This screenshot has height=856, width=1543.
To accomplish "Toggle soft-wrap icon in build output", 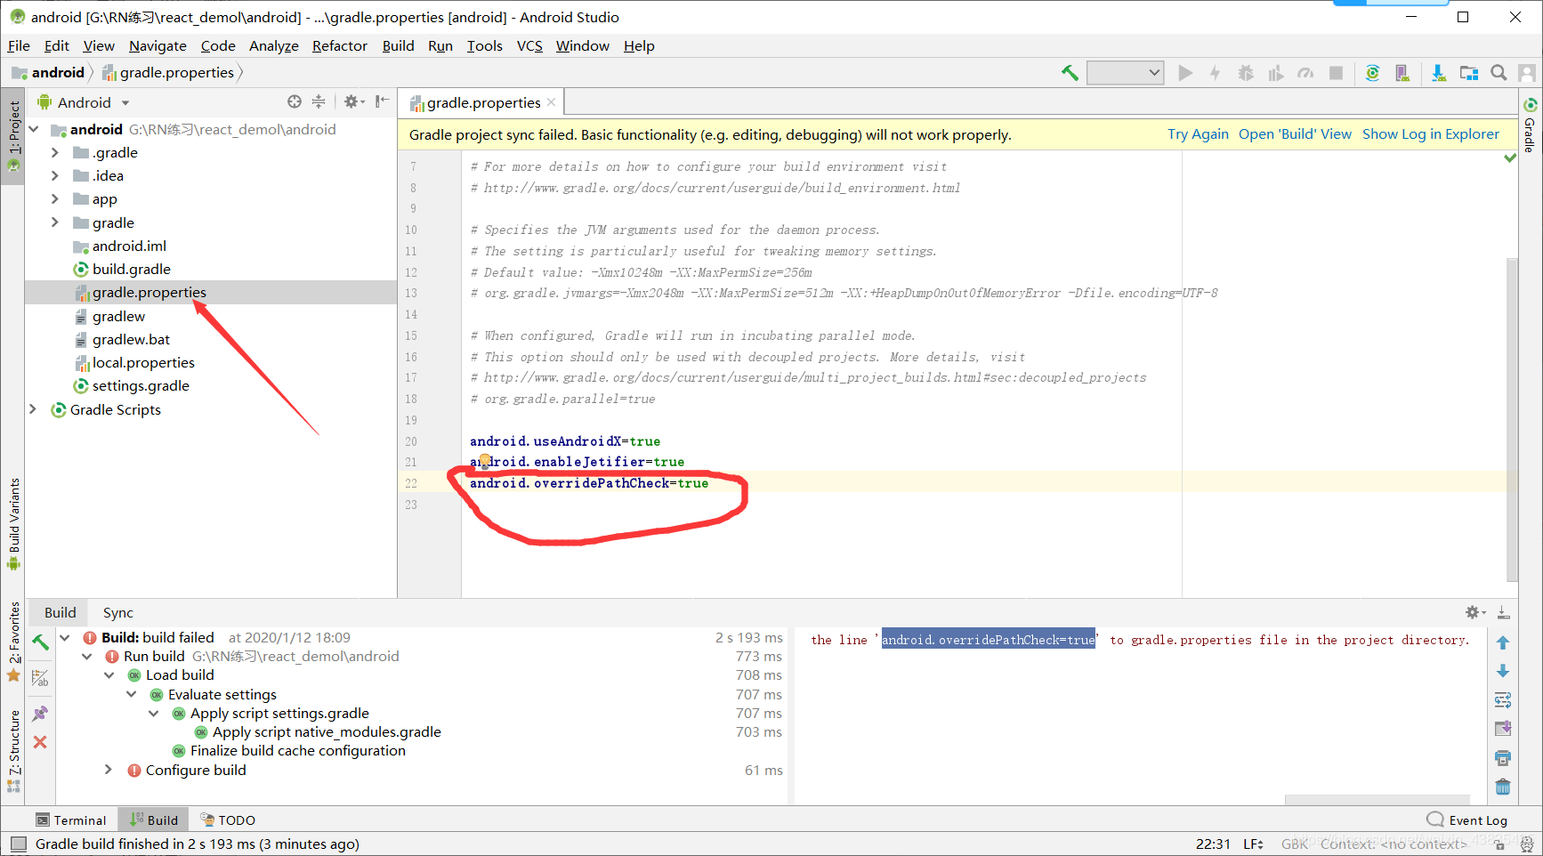I will [1503, 699].
